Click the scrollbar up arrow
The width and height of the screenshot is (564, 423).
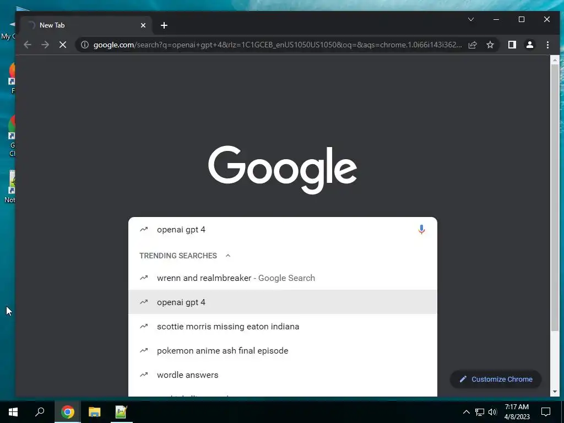click(x=555, y=60)
